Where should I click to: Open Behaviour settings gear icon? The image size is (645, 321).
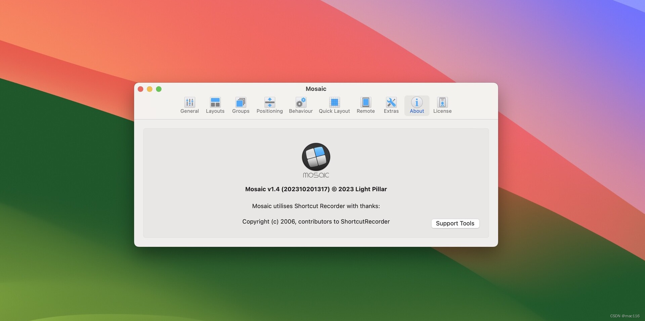[301, 102]
